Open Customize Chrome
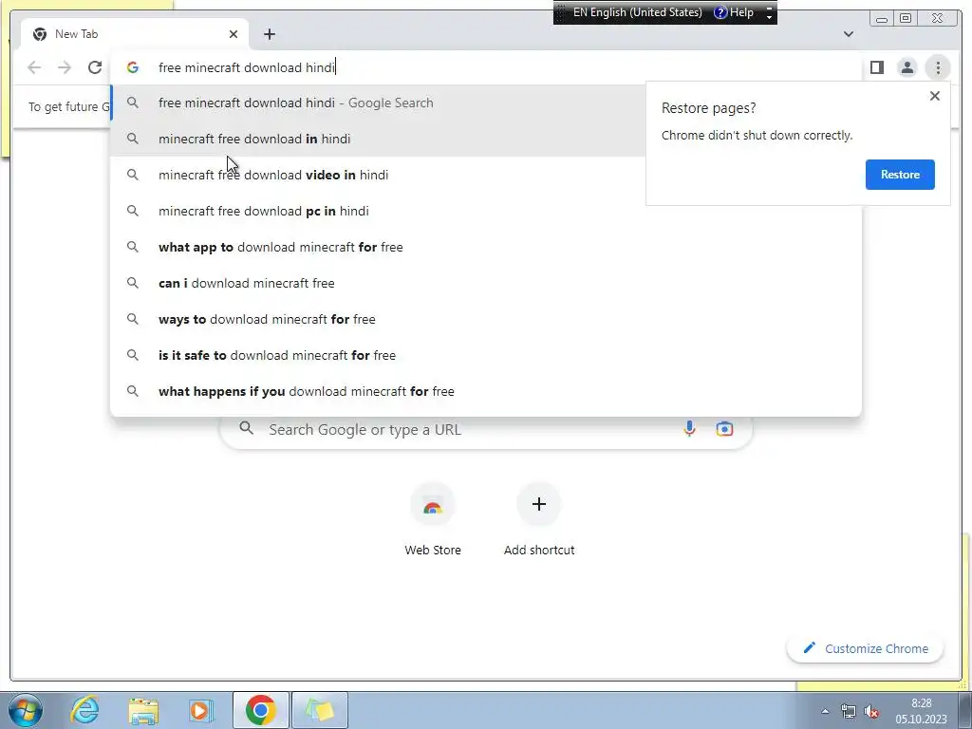 click(866, 648)
